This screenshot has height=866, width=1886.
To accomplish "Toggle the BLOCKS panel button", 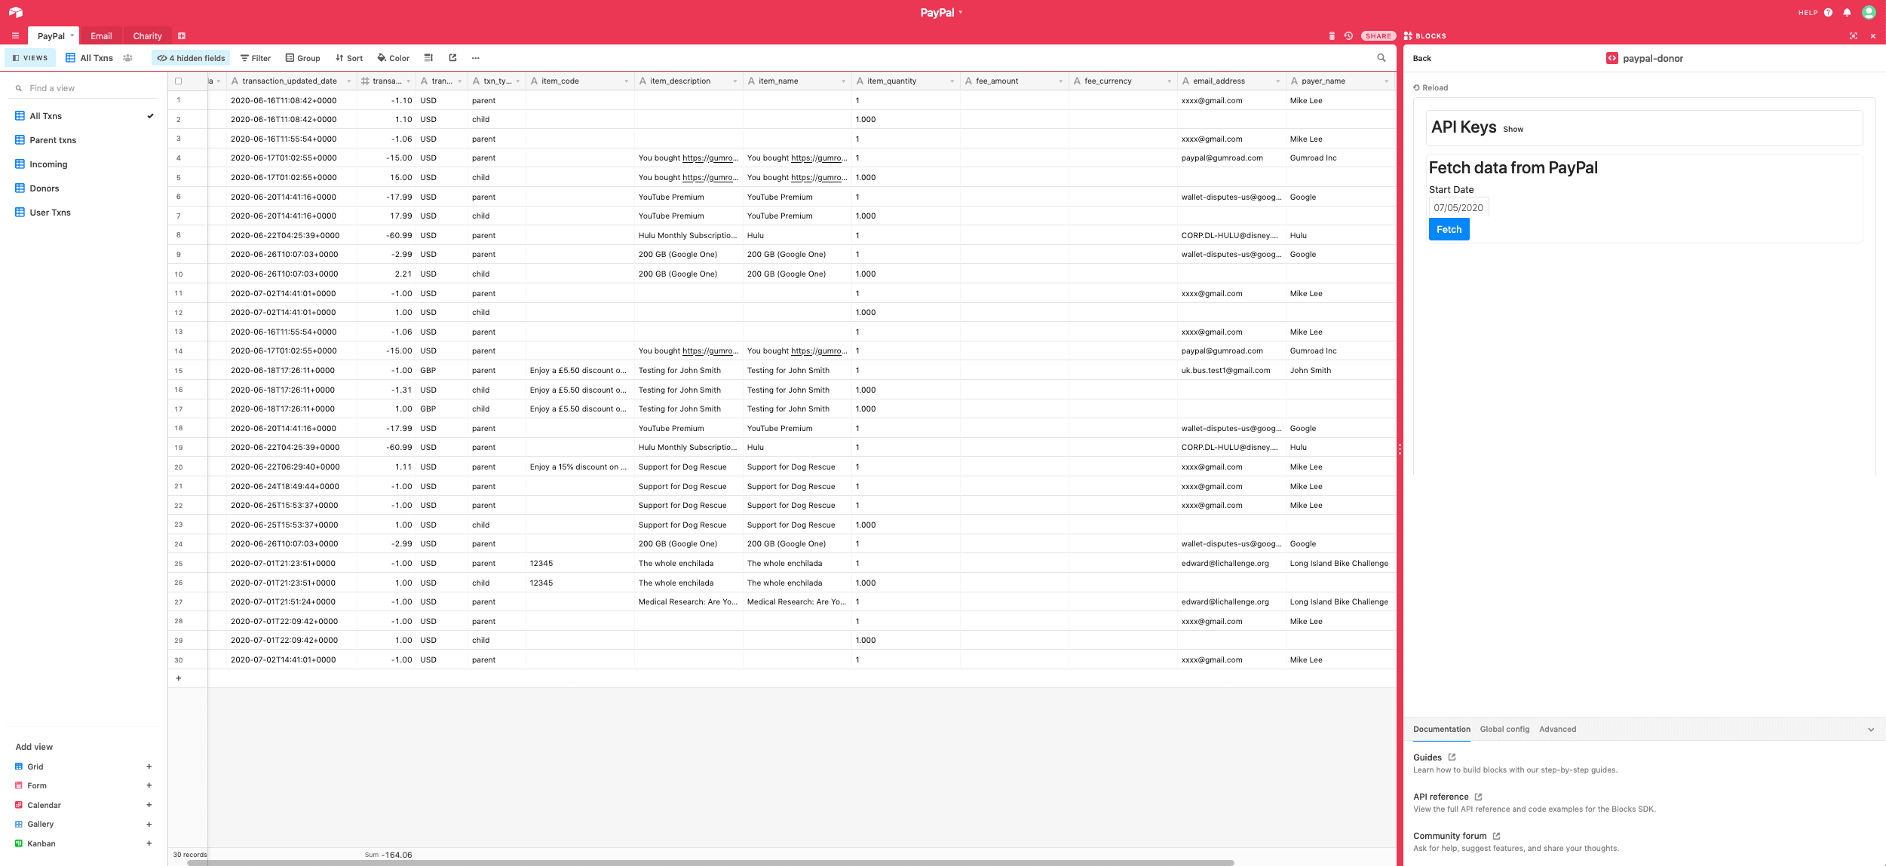I will (x=1424, y=36).
